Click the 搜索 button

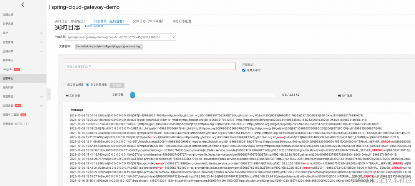point(117,85)
